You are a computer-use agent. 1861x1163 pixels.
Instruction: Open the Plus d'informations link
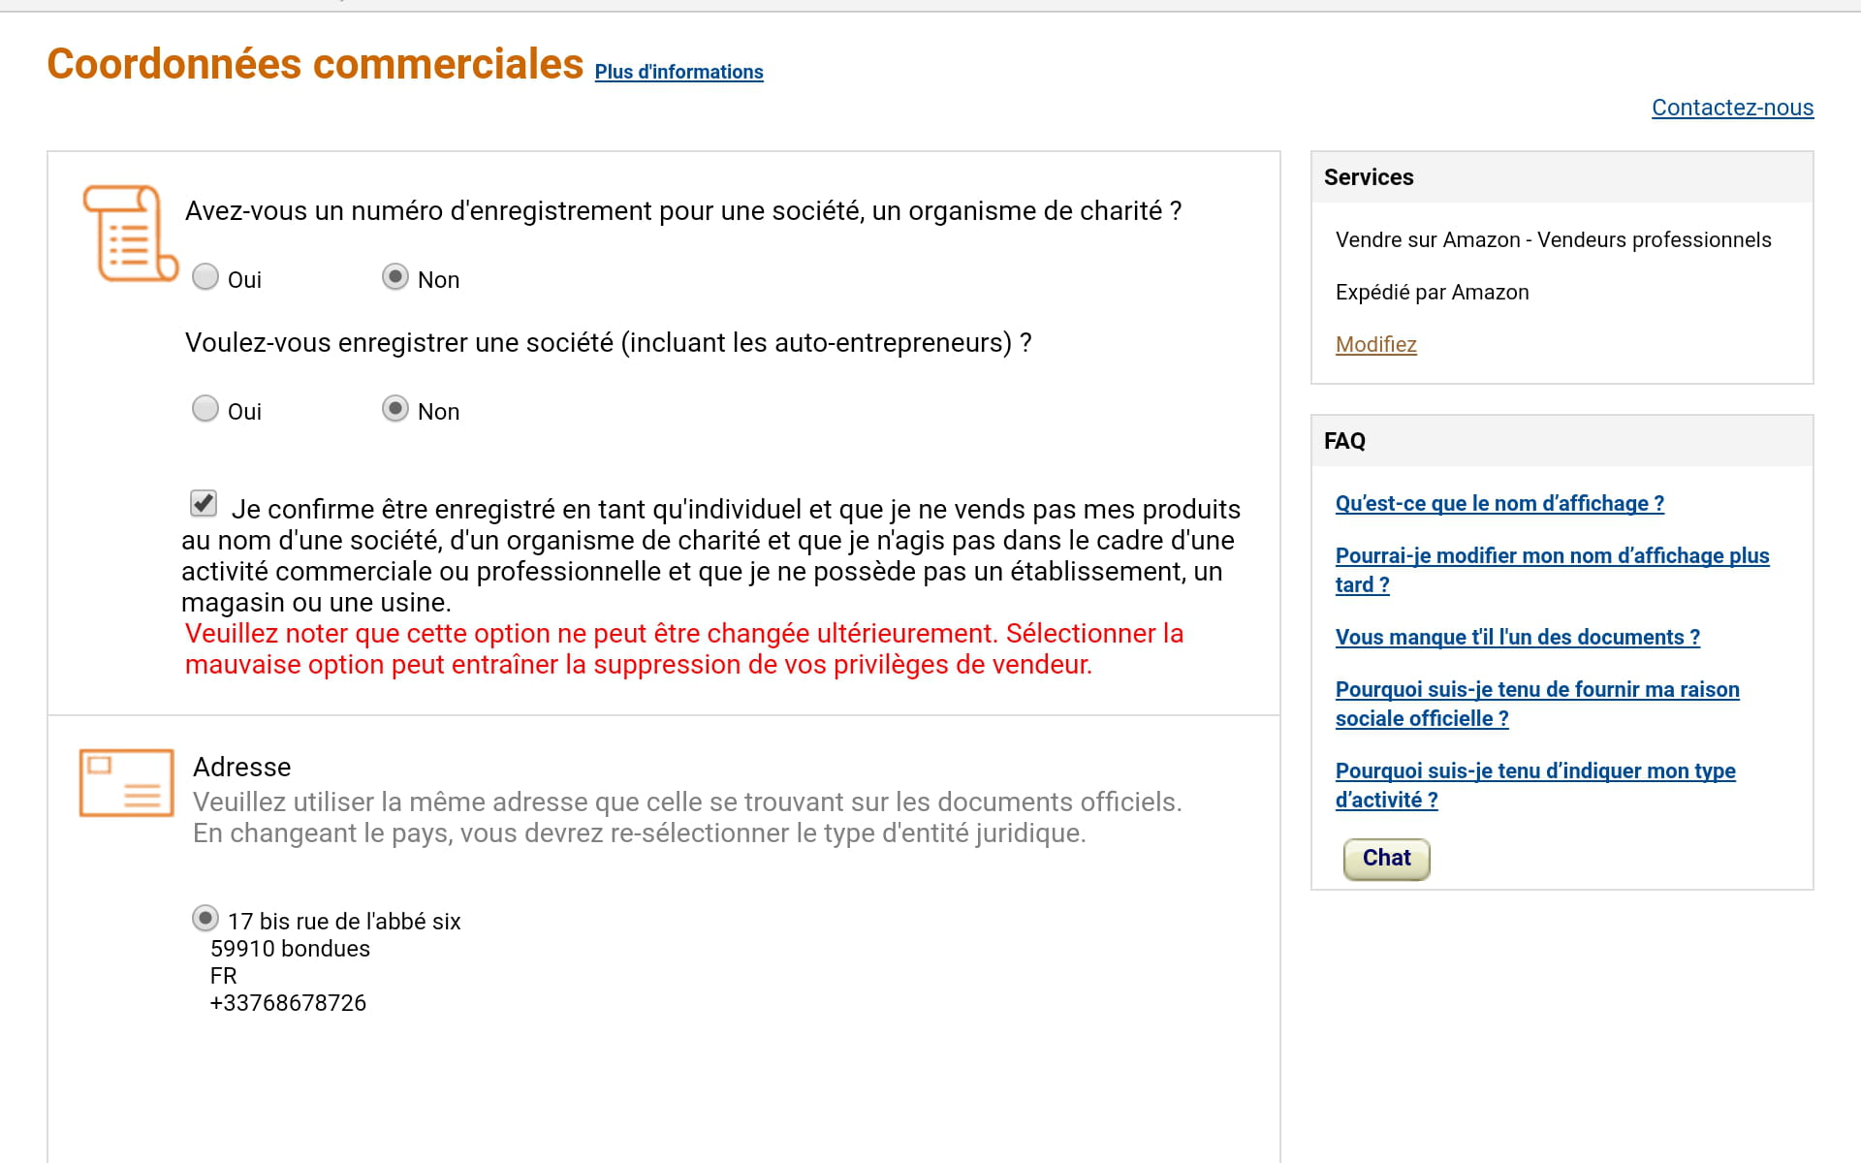tap(678, 72)
